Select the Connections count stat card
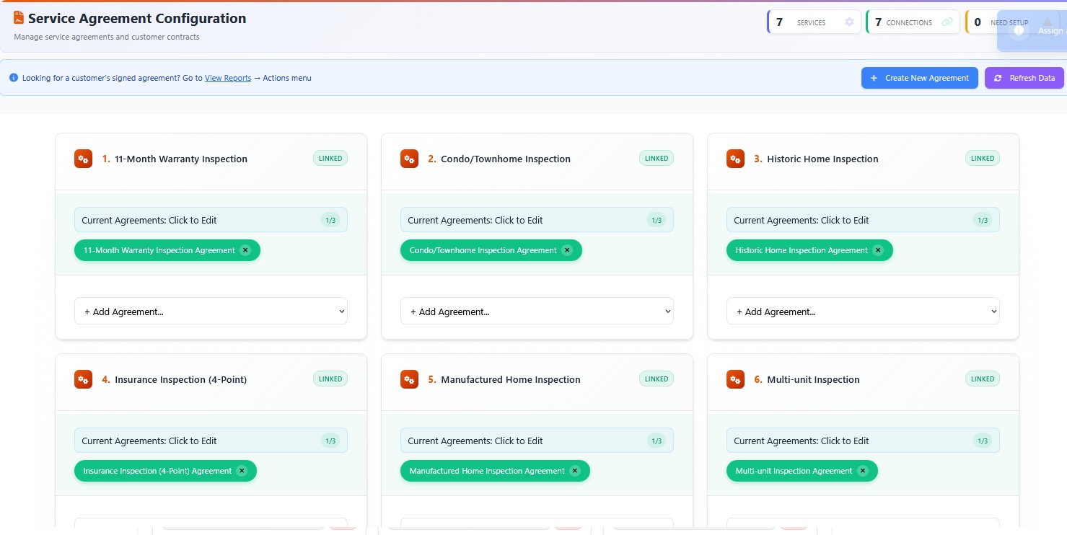Viewport: 1067px width, 535px height. 913,22
